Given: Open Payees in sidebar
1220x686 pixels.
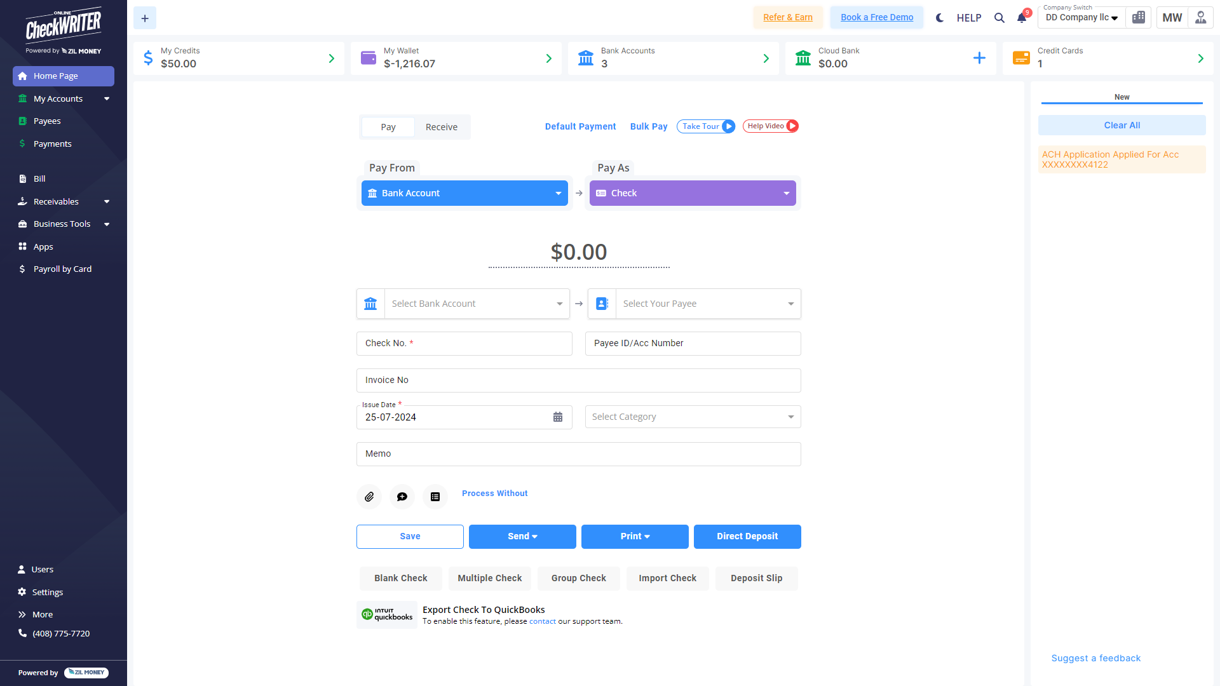Looking at the screenshot, I should (x=47, y=121).
